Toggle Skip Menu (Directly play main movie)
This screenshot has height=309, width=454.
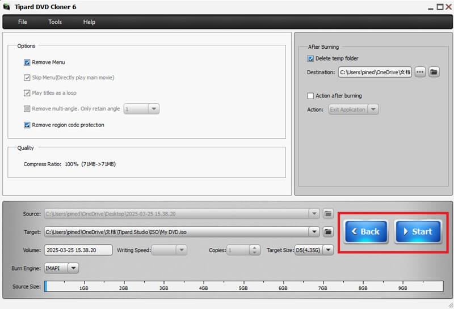(x=27, y=78)
